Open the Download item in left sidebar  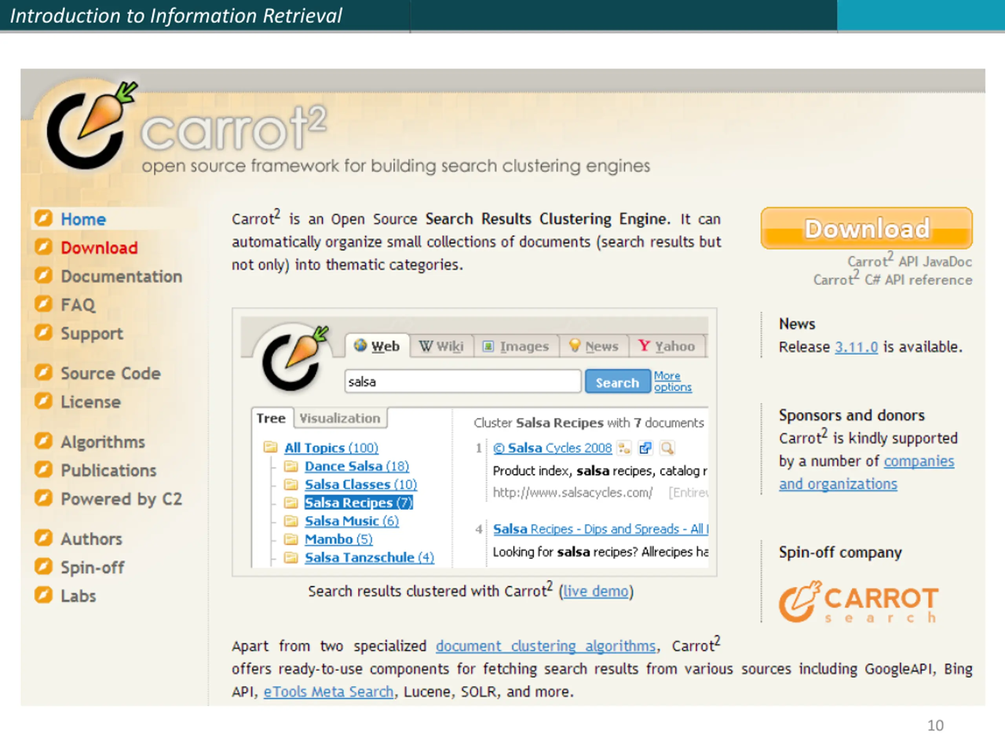click(x=99, y=248)
